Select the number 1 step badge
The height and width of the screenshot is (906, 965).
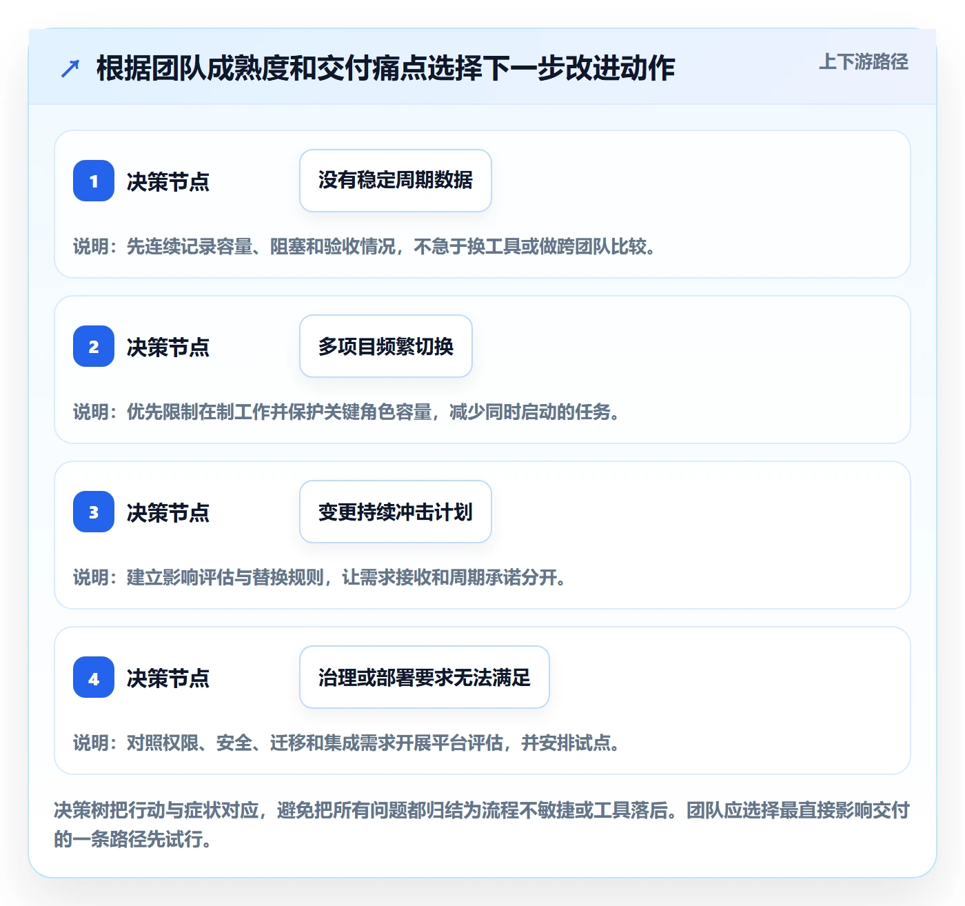(94, 181)
